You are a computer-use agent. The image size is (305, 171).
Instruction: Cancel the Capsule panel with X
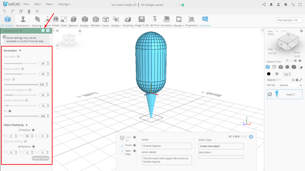pos(48,31)
